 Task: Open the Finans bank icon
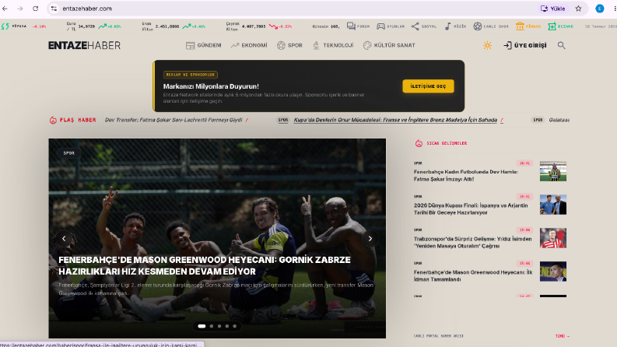(x=520, y=26)
